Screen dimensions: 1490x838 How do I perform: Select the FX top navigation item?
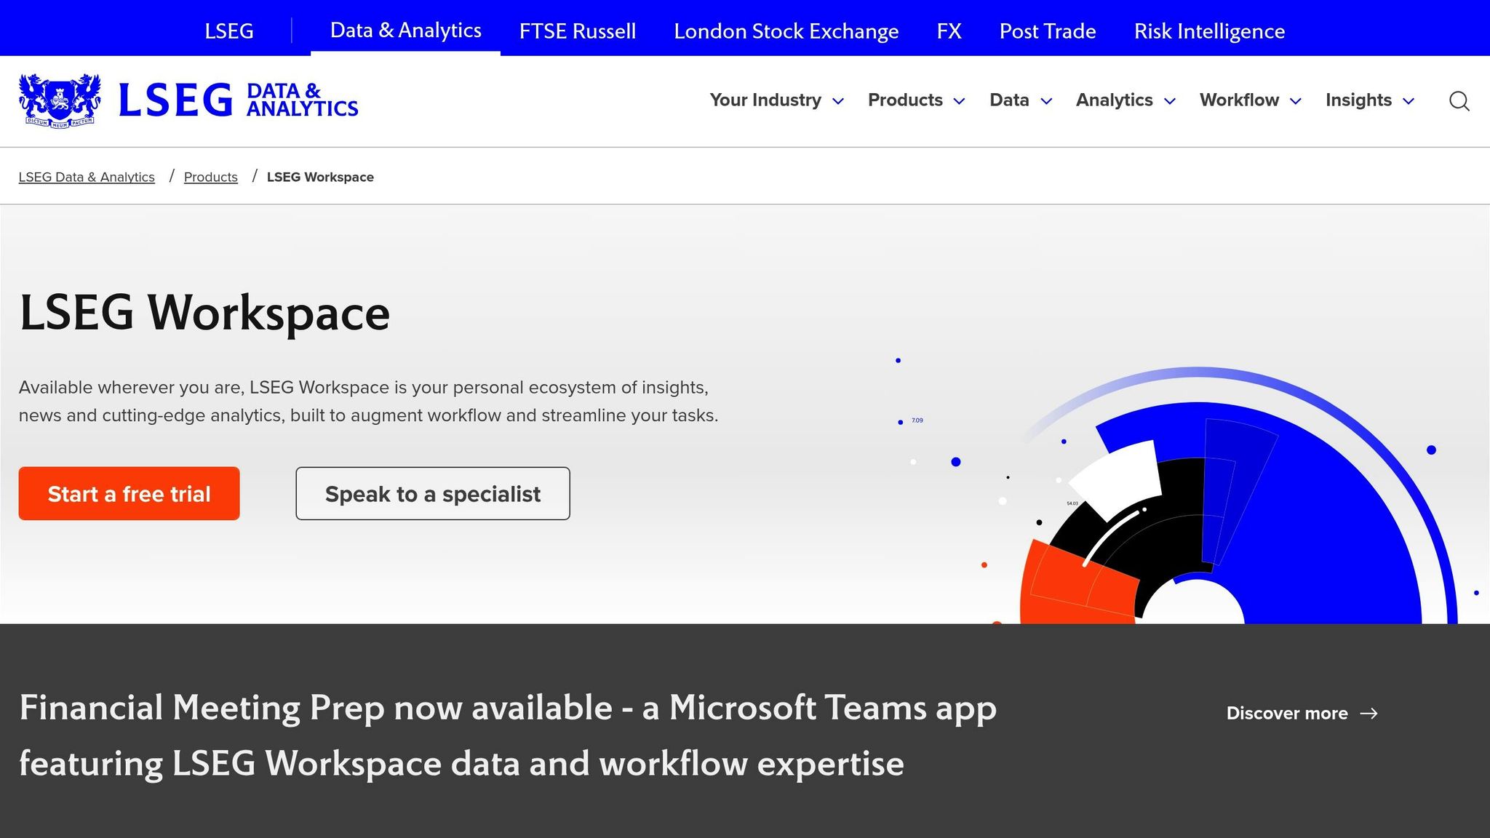tap(949, 31)
